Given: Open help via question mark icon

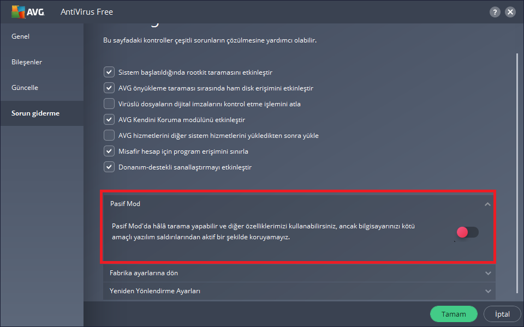Looking at the screenshot, I should click(495, 12).
